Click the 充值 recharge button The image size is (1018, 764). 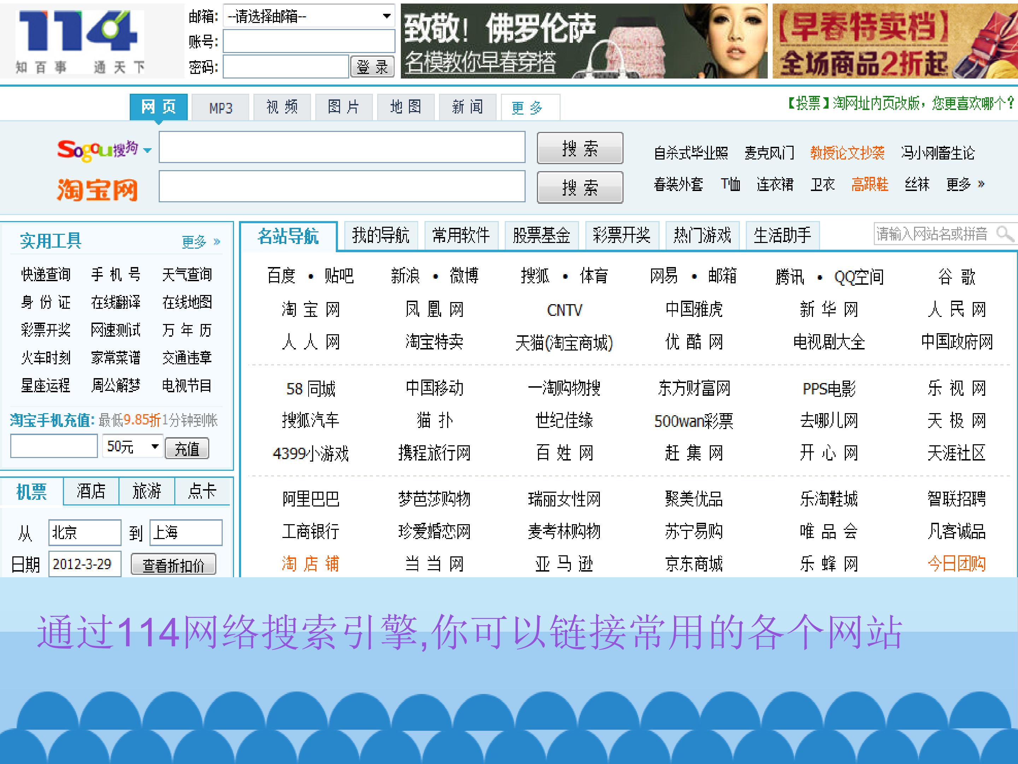point(187,448)
